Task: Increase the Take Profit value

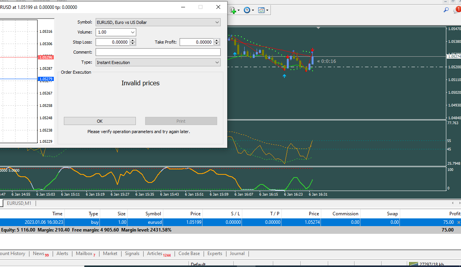Action: pyautogui.click(x=217, y=41)
